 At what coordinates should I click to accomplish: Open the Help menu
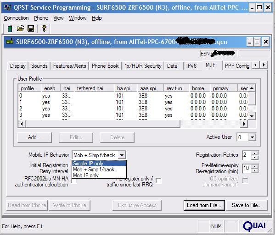click(96, 18)
